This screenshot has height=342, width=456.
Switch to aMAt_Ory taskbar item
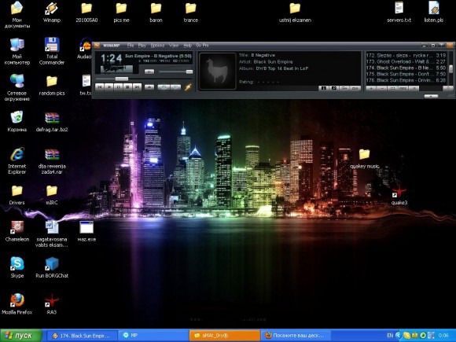click(225, 336)
